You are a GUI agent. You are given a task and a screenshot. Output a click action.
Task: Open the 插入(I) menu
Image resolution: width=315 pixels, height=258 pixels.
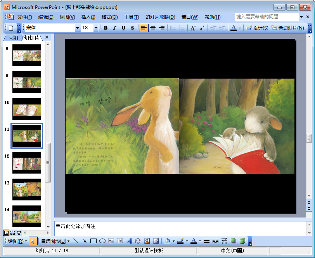(x=88, y=17)
